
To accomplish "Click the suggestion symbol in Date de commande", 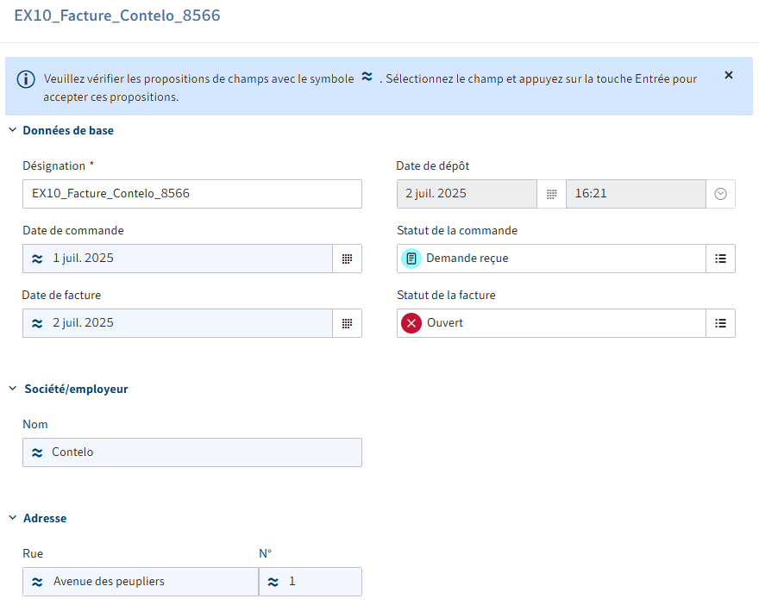I will click(x=37, y=259).
